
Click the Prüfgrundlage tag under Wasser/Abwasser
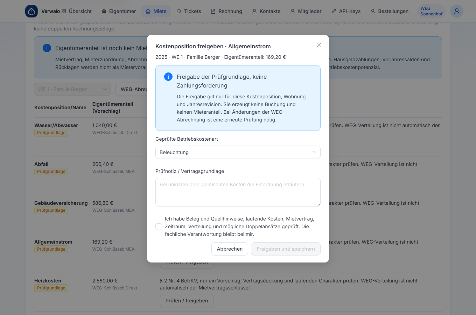(51, 133)
